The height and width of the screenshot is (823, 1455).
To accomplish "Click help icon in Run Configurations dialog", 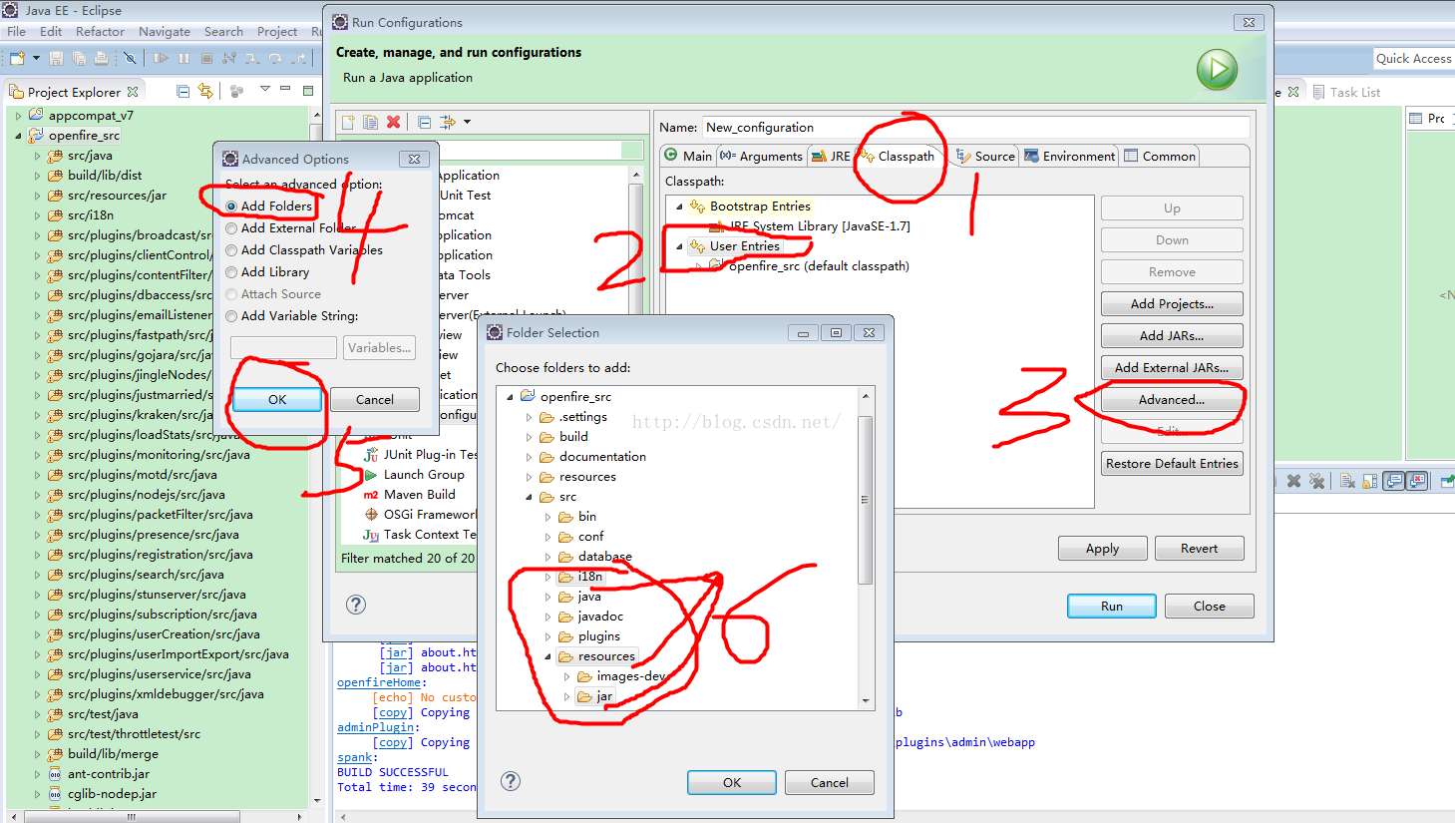I will (x=356, y=605).
